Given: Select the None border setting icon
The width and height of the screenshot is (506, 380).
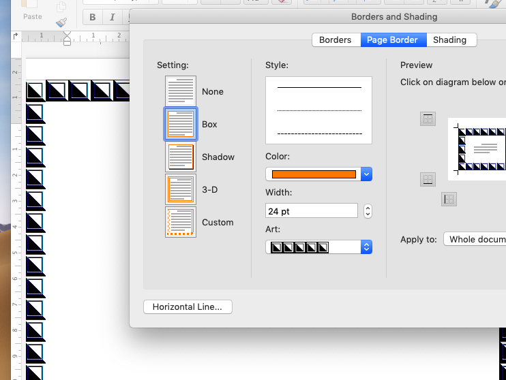Looking at the screenshot, I should click(x=181, y=91).
